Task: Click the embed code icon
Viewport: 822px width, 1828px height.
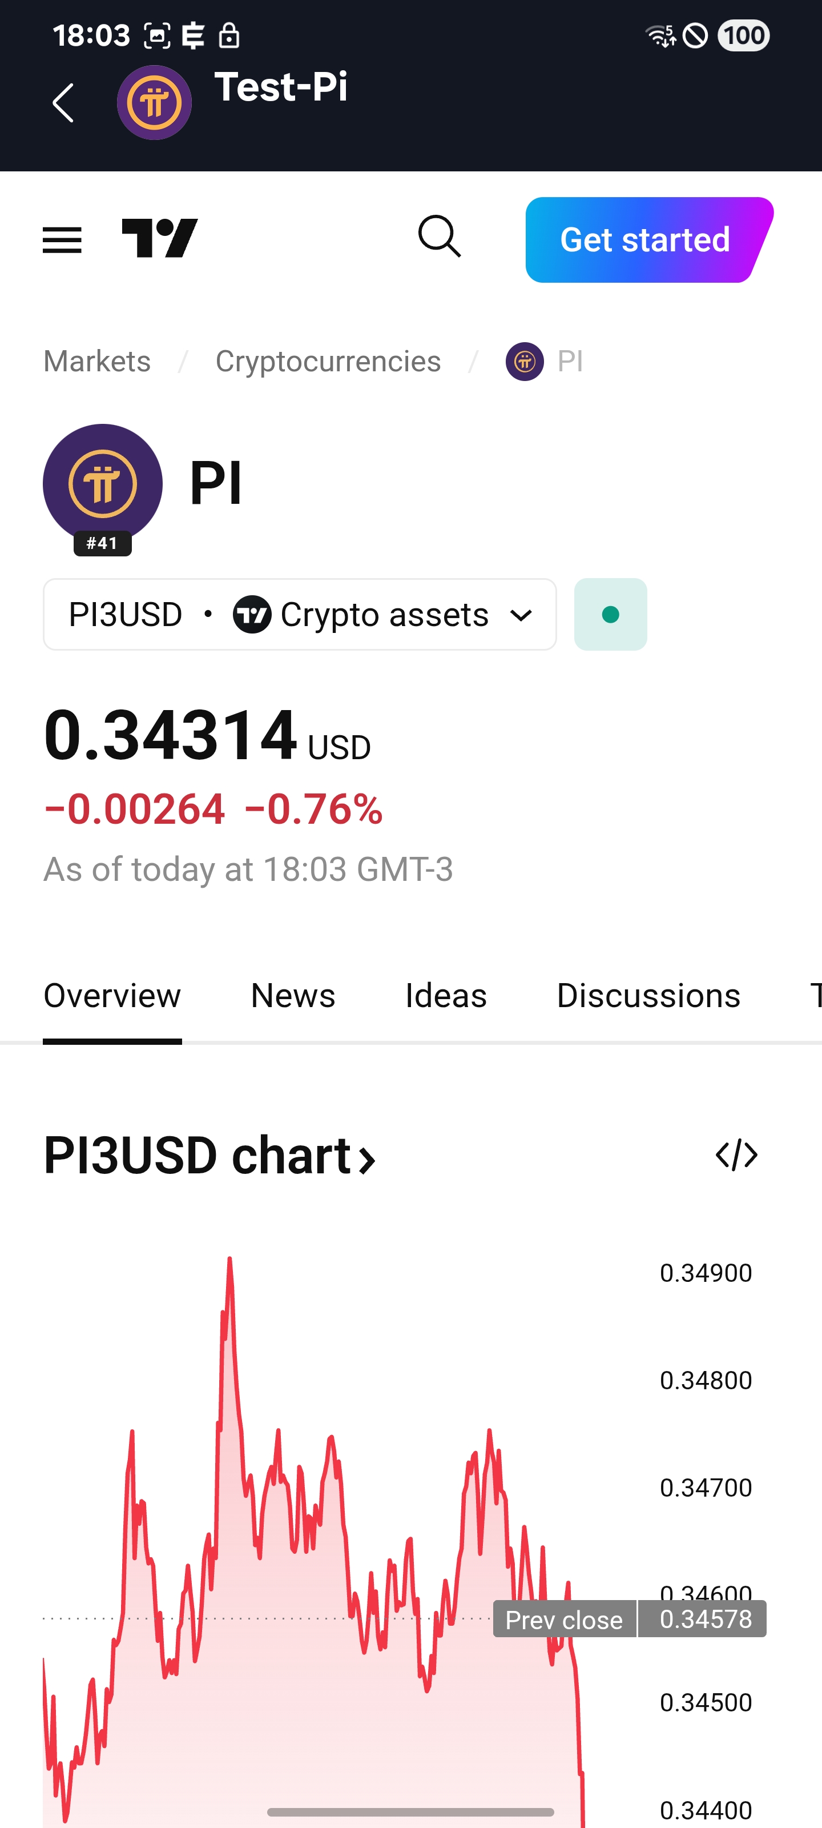Action: click(x=736, y=1155)
